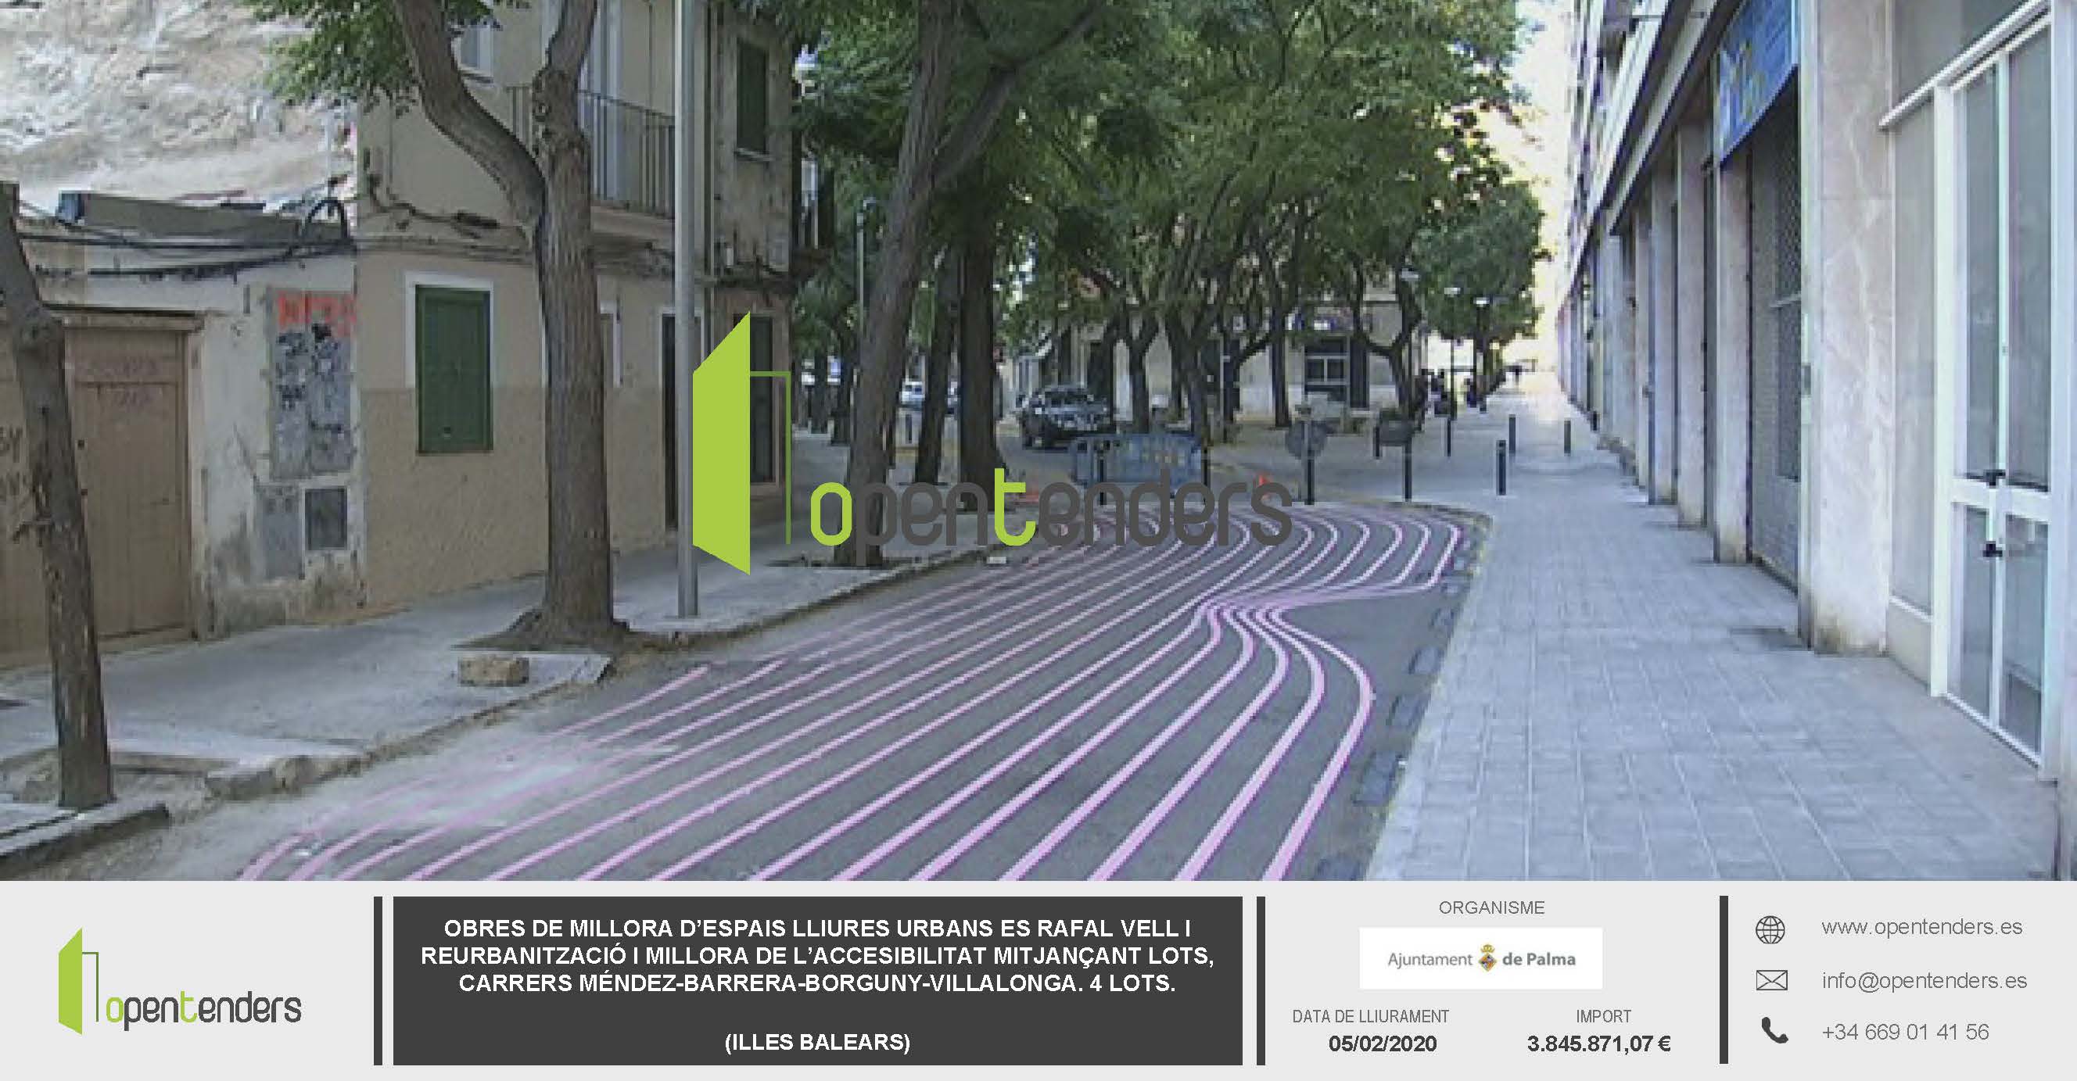Select the delivery date 05/02/2020

point(1383,1044)
